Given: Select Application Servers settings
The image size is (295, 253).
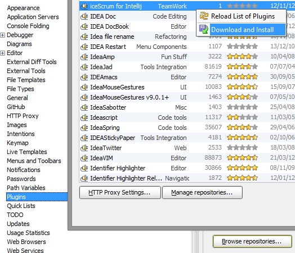Looking at the screenshot, I should click(x=33, y=17).
